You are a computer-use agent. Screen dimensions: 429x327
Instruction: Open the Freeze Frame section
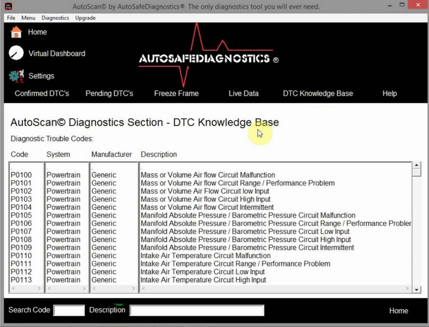176,94
